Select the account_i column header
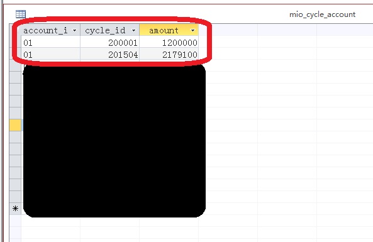 click(51, 30)
